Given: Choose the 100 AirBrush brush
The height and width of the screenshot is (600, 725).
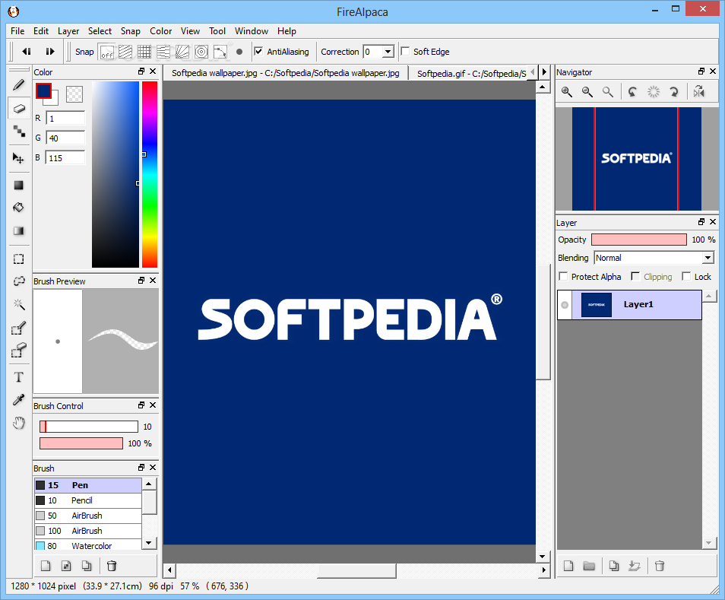Looking at the screenshot, I should click(x=88, y=531).
